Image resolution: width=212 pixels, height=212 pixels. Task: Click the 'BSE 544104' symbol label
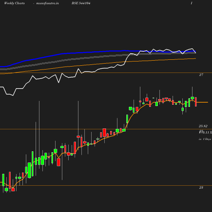(x=81, y=3)
